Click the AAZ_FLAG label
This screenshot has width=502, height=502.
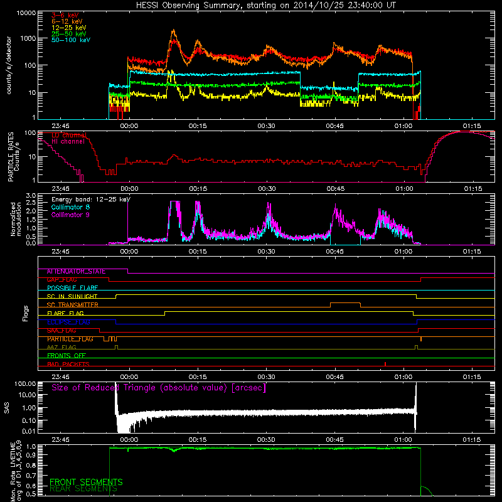pos(61,348)
